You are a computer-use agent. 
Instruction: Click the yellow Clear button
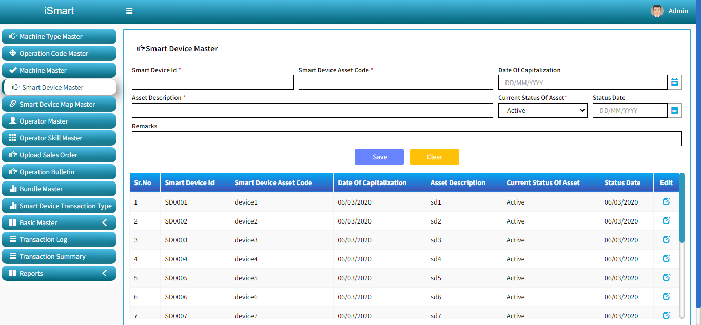pos(434,157)
